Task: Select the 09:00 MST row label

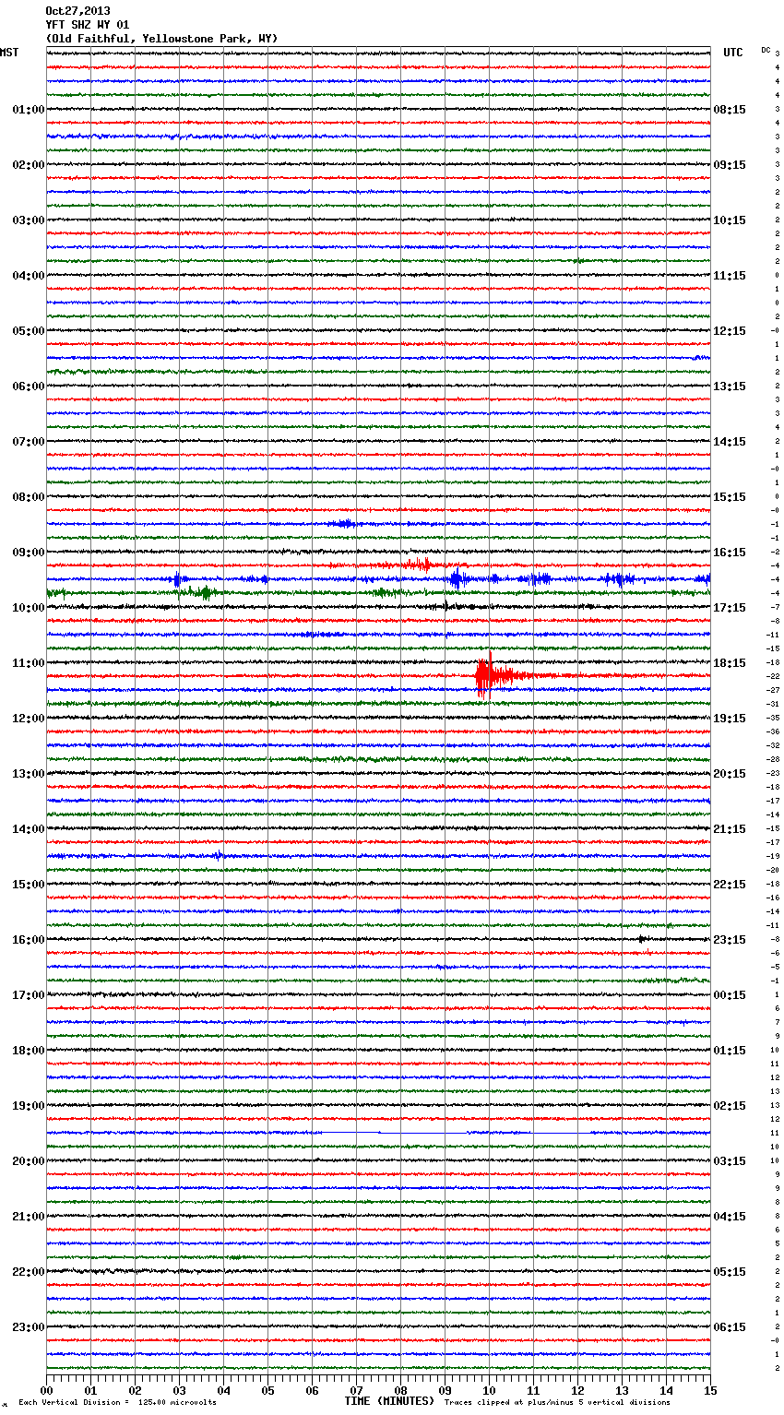Action: point(29,553)
